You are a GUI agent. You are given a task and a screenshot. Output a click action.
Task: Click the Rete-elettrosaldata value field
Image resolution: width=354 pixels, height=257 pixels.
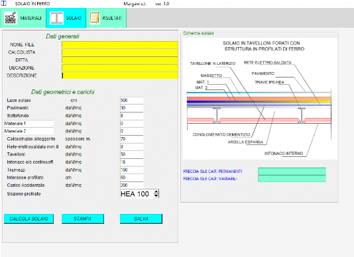click(x=132, y=146)
